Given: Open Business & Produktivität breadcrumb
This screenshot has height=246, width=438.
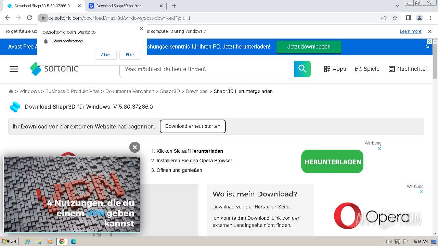Looking at the screenshot, I should coord(73,91).
